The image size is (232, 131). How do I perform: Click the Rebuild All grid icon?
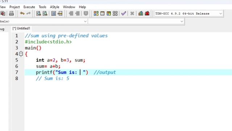pyautogui.click(x=115, y=13)
